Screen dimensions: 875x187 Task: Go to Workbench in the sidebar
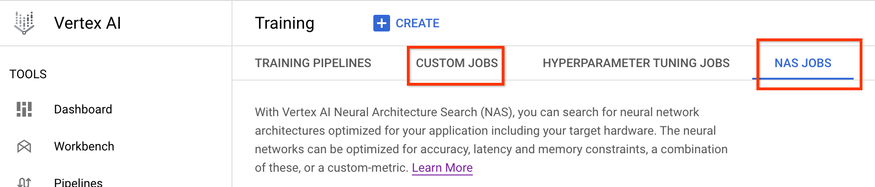[84, 146]
